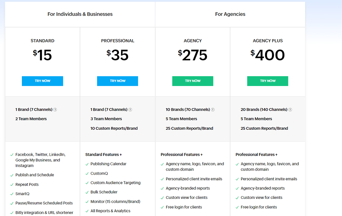Screen dimensions: 342x216
Task: Click the "Pause/Resume Scheduled Posts" feature
Action: tap(44, 203)
